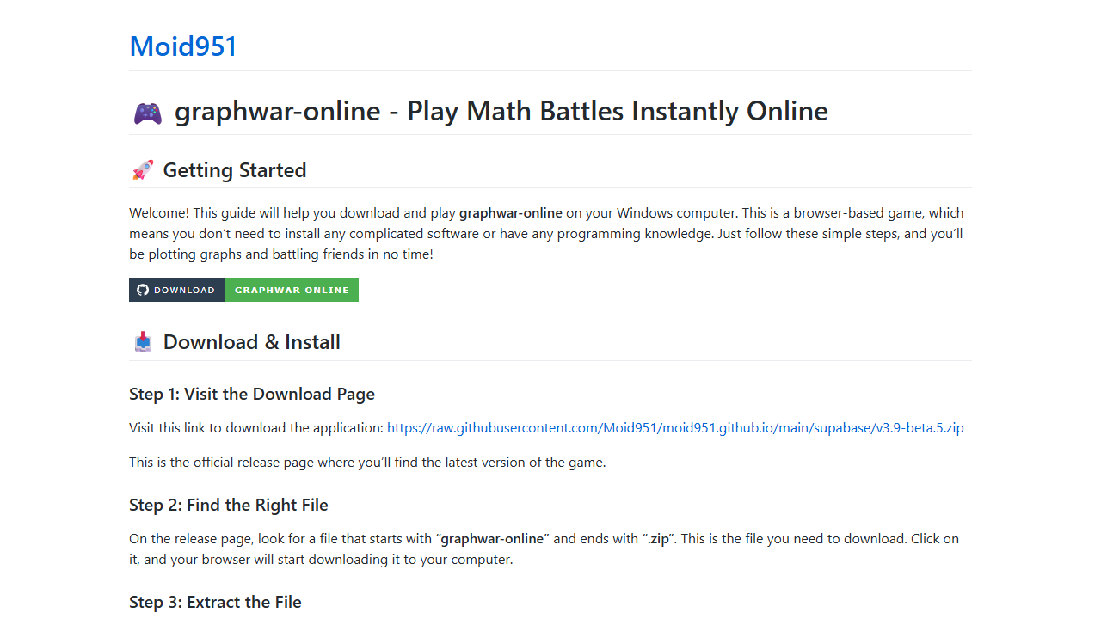Image resolution: width=1101 pixels, height=619 pixels.
Task: Click the green GRAPHWAR ONLINE badge segment
Action: [292, 290]
